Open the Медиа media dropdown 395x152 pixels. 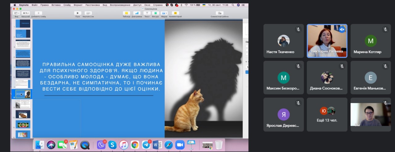point(164,13)
